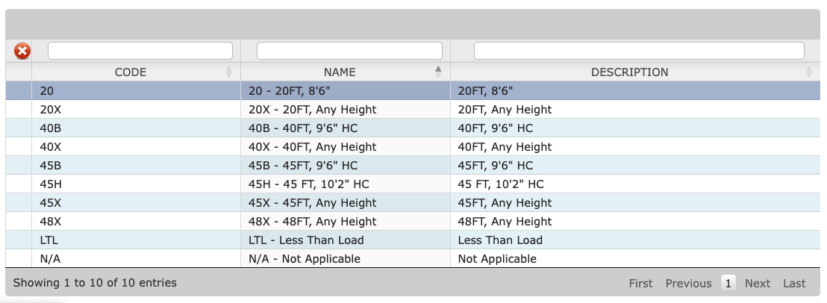
Task: Sort table by CODE column arrows
Action: pos(228,72)
